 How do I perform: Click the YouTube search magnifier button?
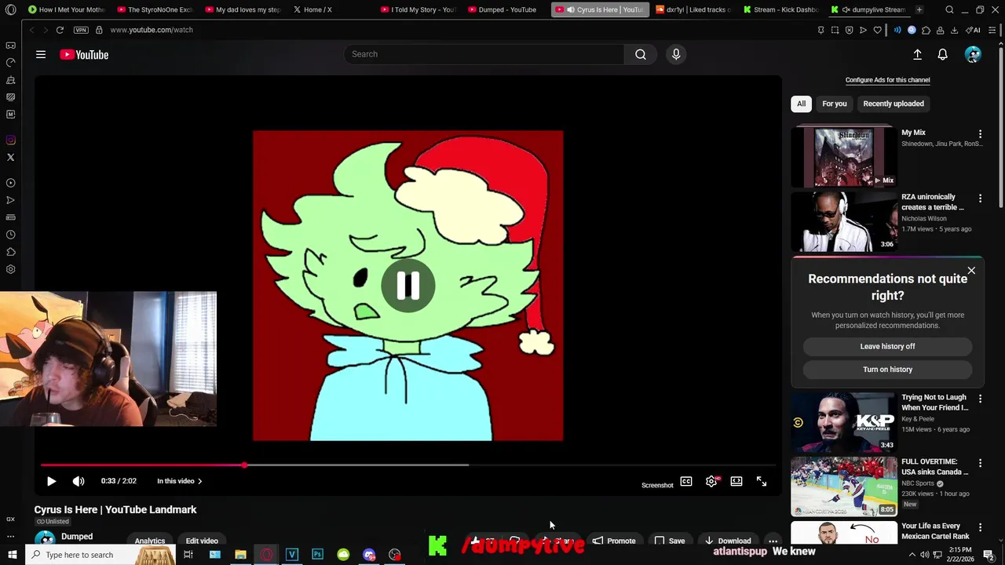coord(641,54)
